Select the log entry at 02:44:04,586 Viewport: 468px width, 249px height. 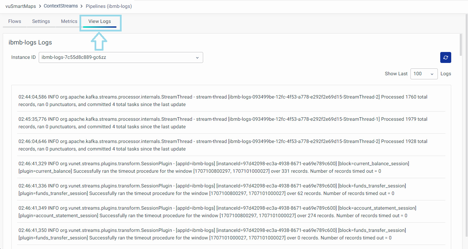223,101
